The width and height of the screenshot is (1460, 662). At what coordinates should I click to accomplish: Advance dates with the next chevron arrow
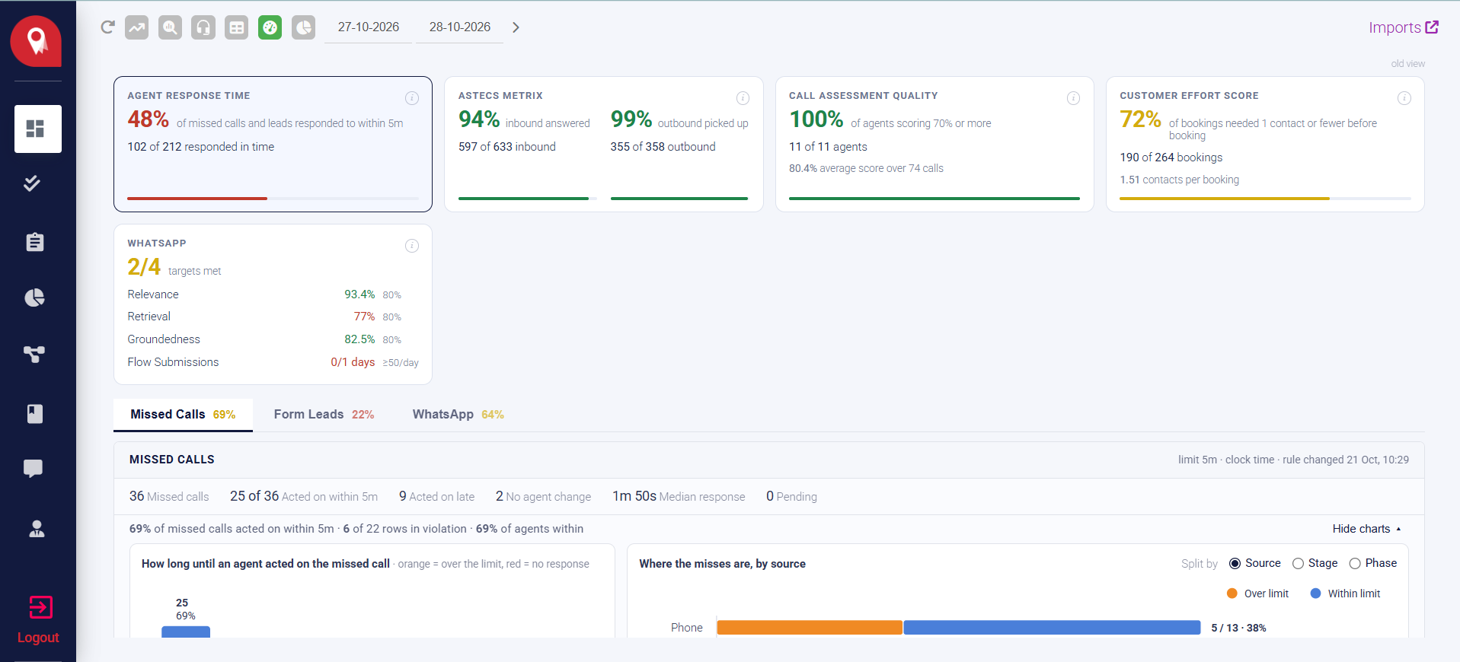516,27
